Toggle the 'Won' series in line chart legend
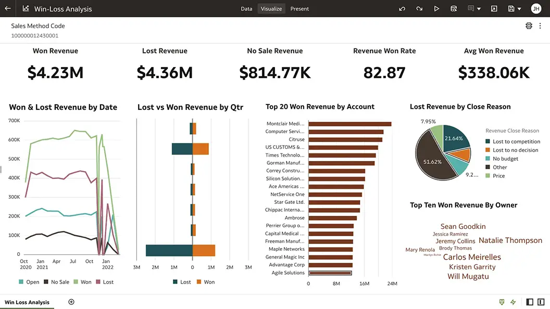Screen dimensions: 550x309 (82, 282)
